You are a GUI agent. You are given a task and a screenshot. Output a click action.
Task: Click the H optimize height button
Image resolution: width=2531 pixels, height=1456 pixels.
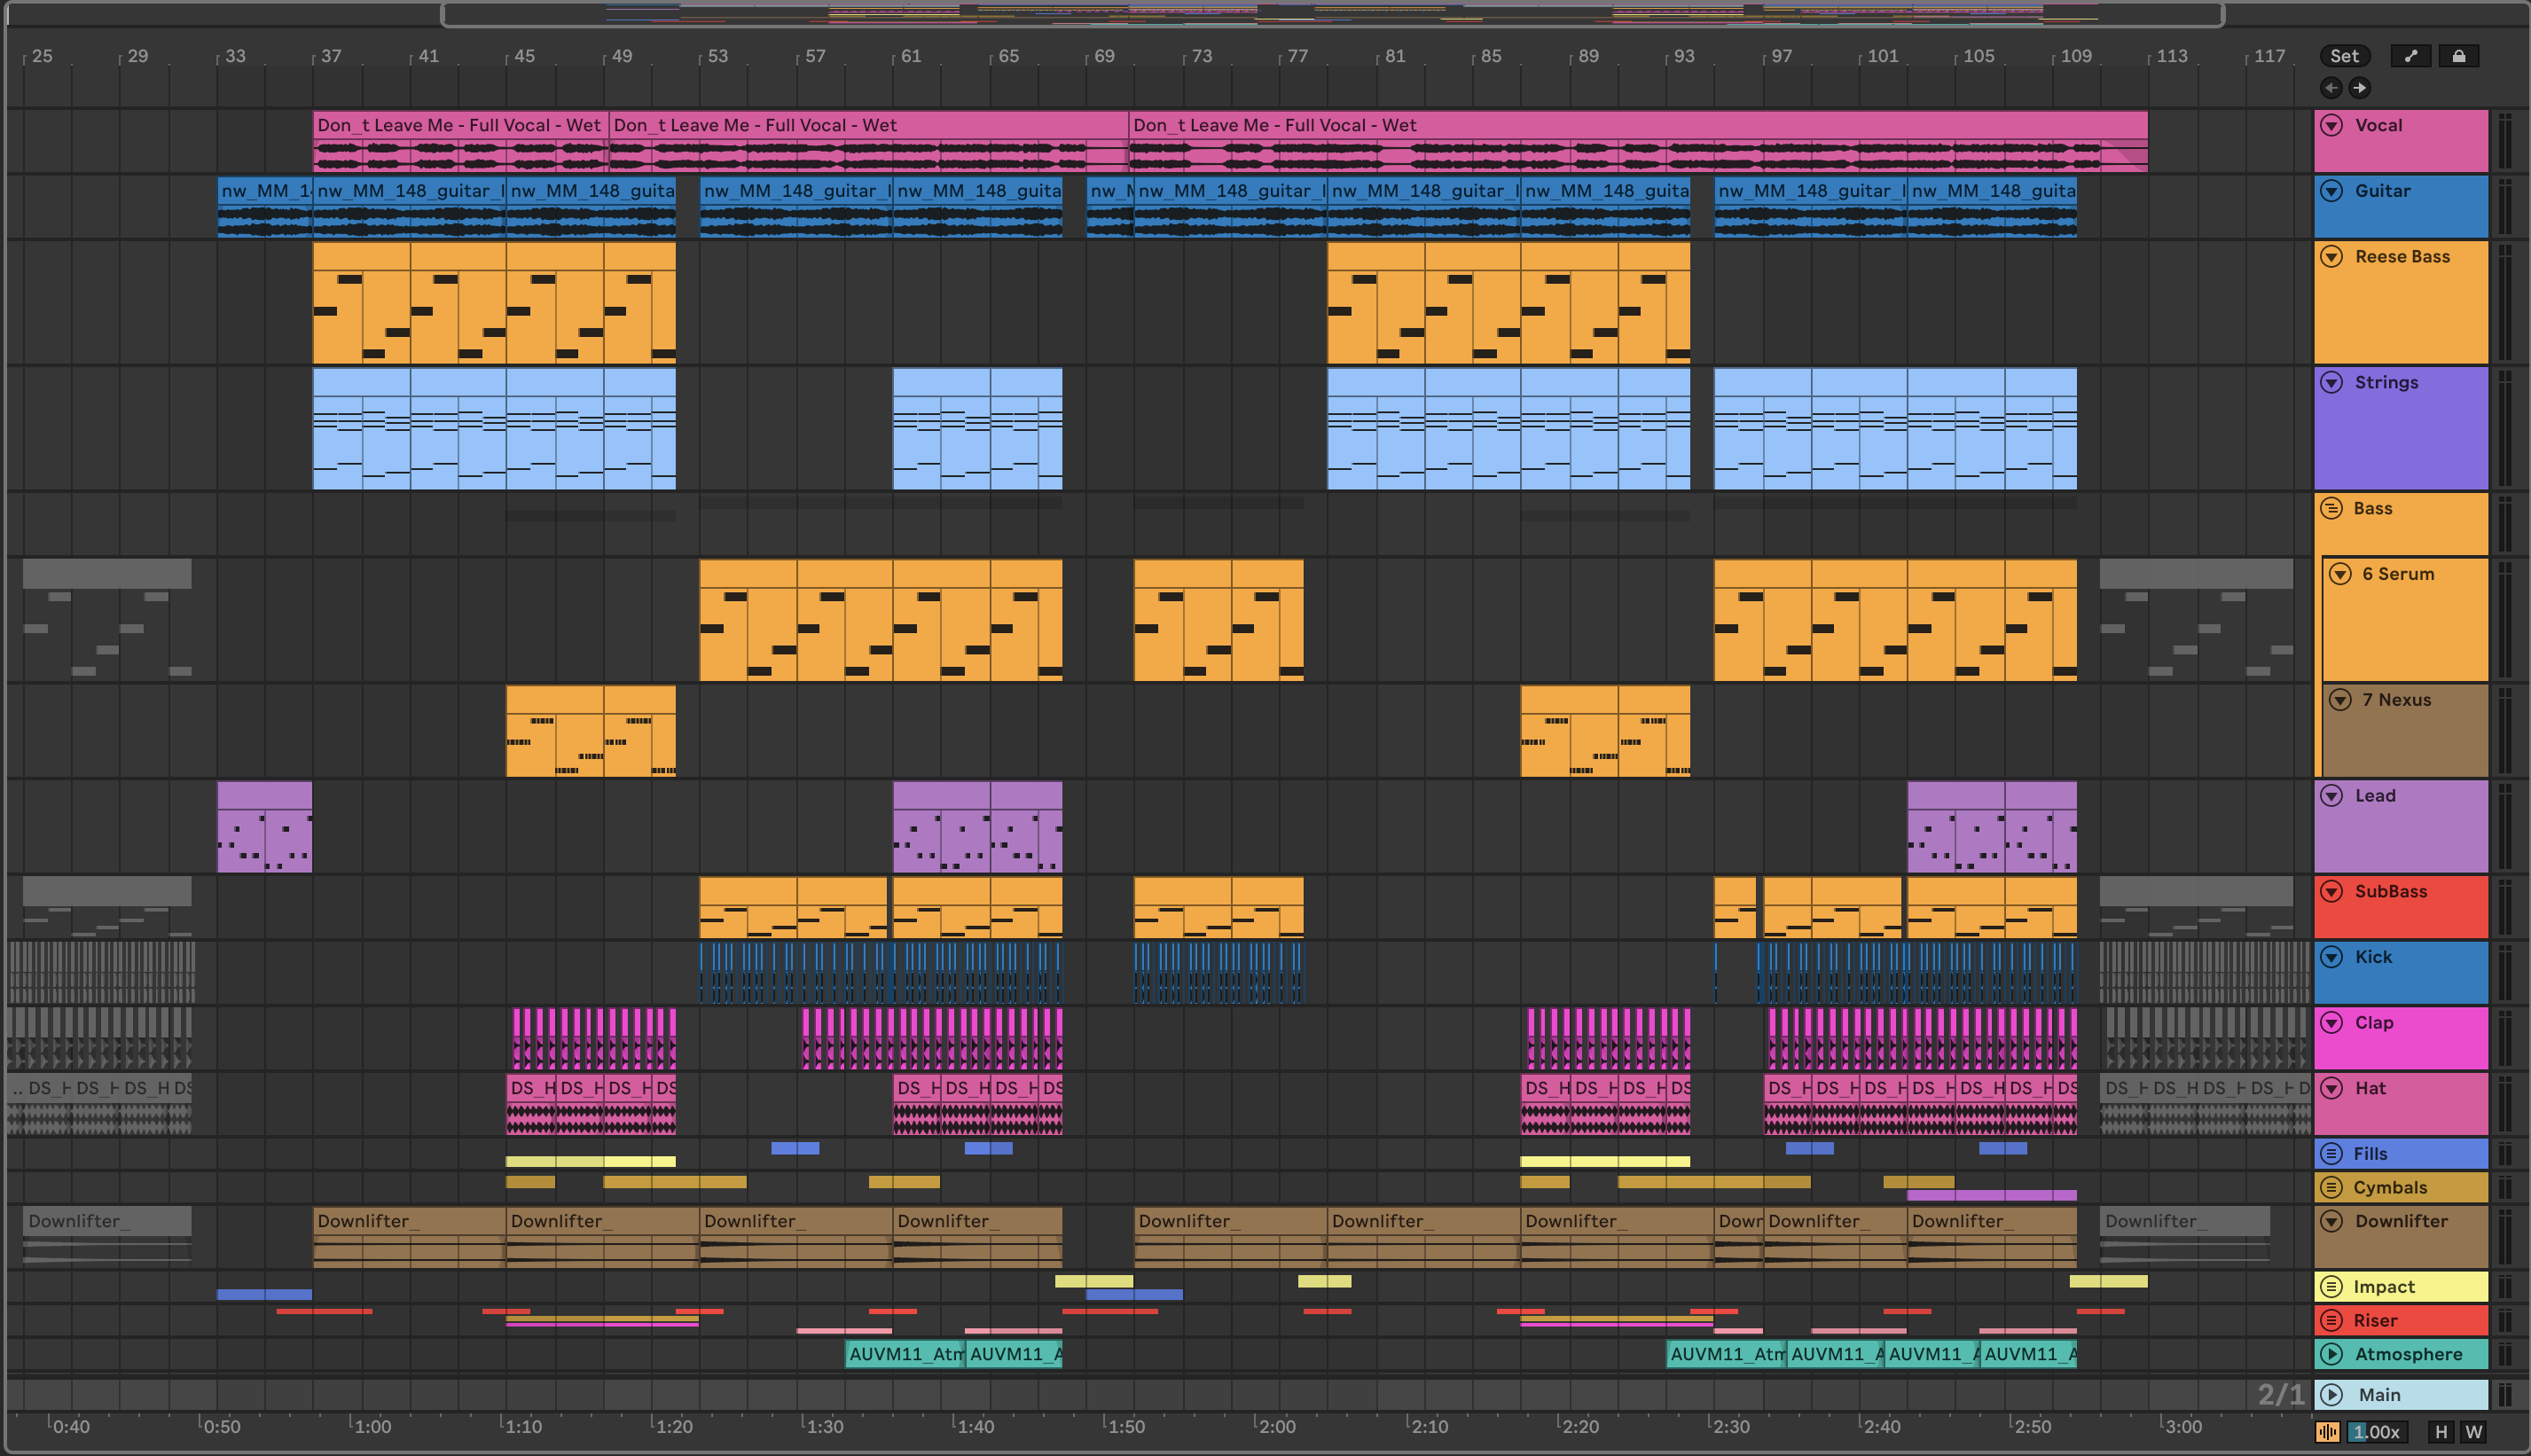tap(2441, 1431)
